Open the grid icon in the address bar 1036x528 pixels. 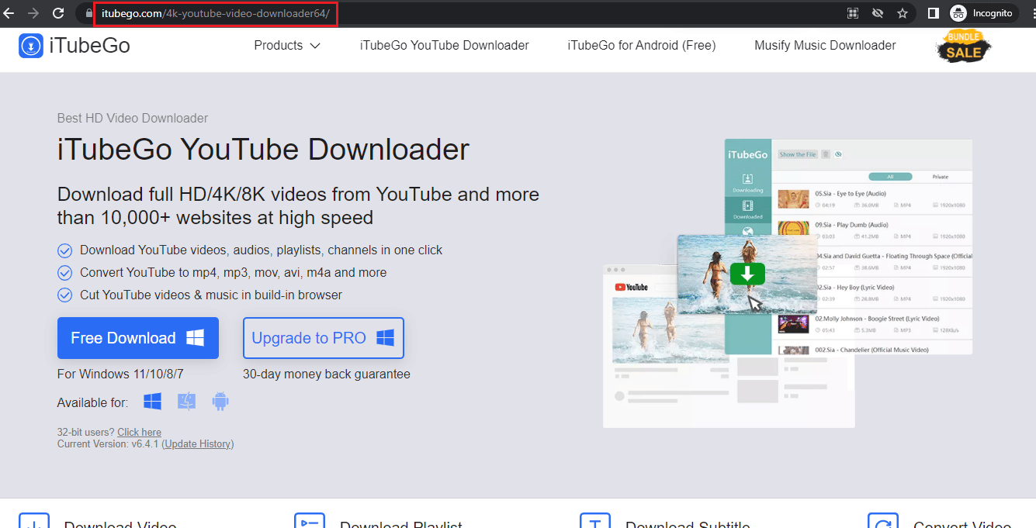tap(853, 13)
